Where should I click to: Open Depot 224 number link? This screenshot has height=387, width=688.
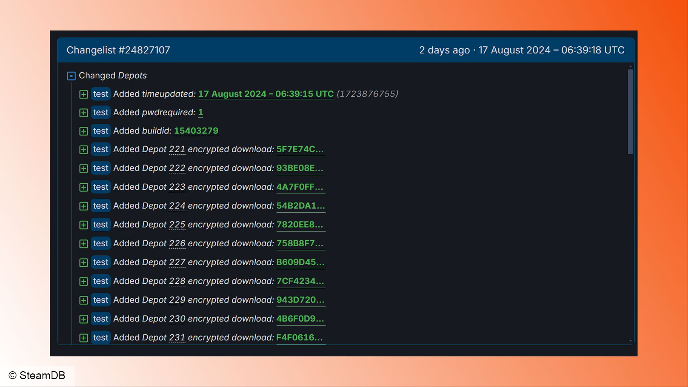click(x=177, y=206)
